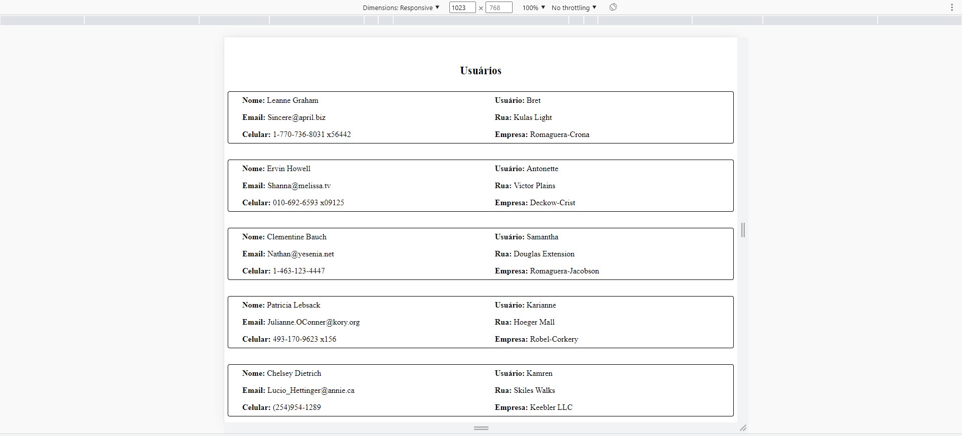Grab the bottom-edge viewport resize handle
962x436 pixels.
click(x=481, y=428)
